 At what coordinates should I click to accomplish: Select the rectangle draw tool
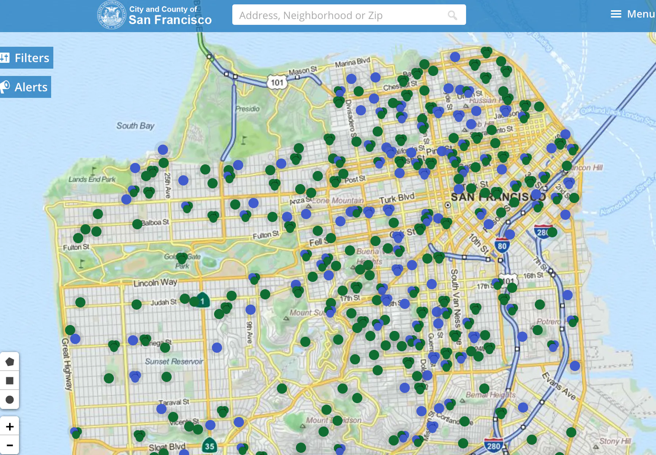pos(10,381)
